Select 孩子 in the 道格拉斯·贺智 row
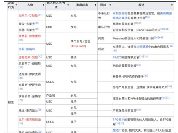Image resolution: width=178 pixels, height=133 pixels. click(x=74, y=57)
